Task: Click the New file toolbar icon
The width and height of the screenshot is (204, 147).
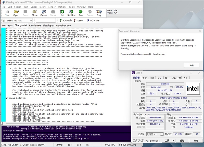Action: click(x=7, y=13)
